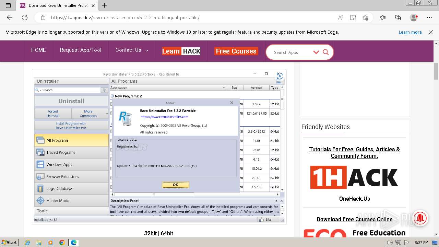439x247 pixels.
Task: Click the 32bit | 64bit text
Action: click(x=159, y=233)
